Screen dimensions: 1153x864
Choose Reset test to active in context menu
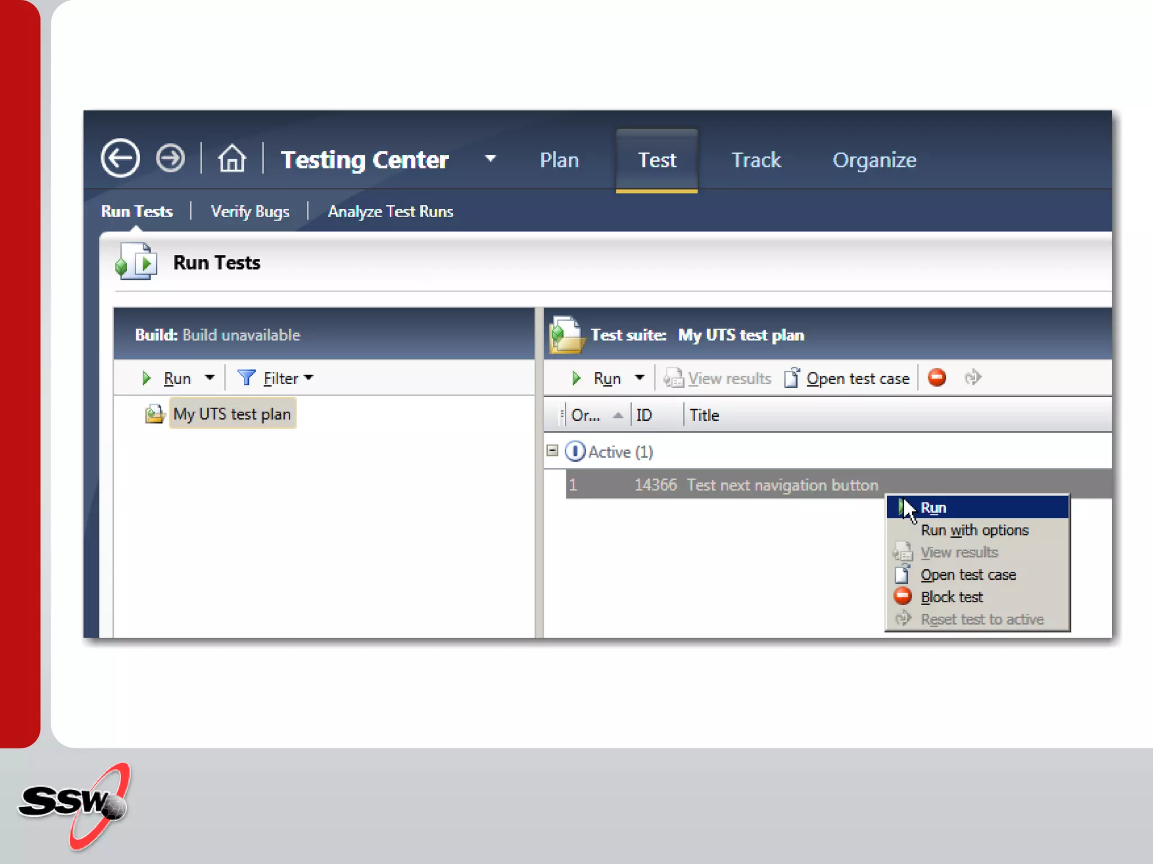pyautogui.click(x=977, y=619)
